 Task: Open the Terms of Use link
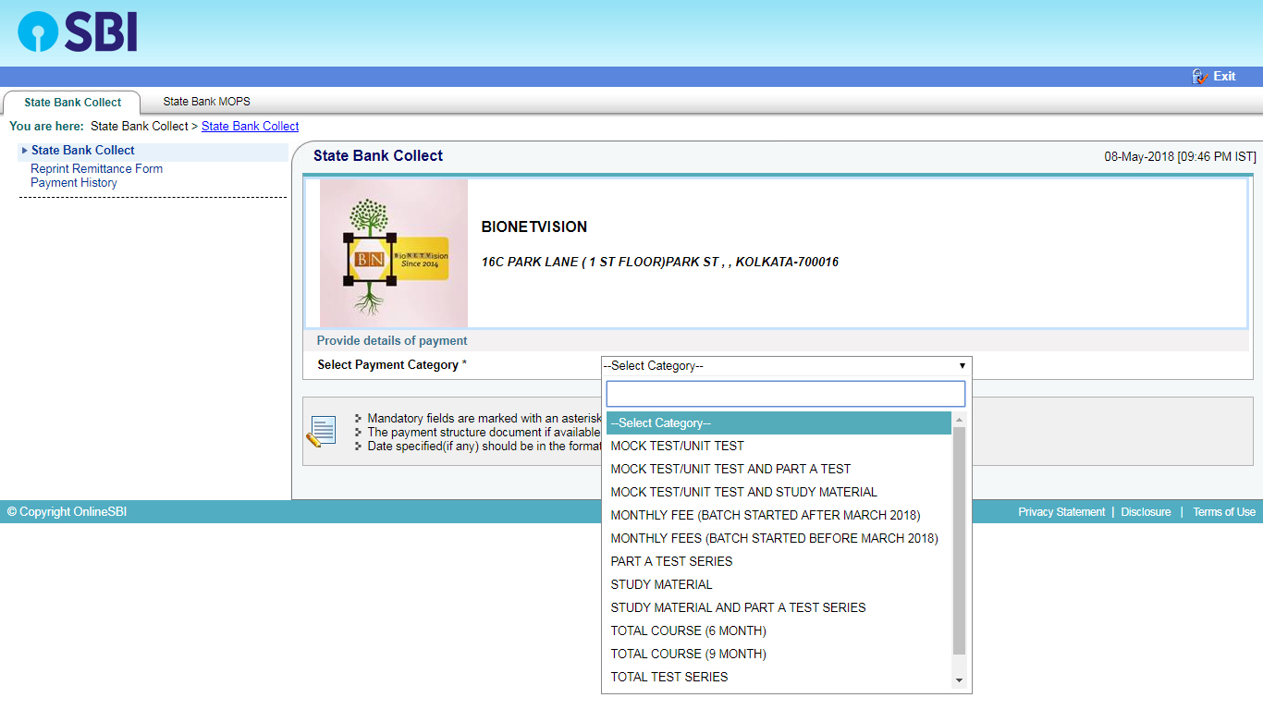(x=1224, y=512)
